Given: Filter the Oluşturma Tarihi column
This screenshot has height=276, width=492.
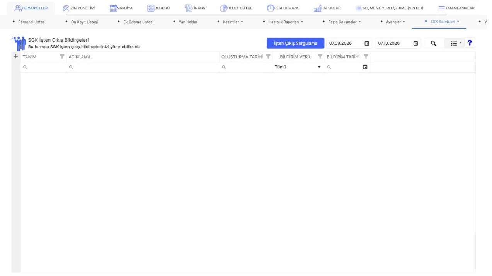Looking at the screenshot, I should [268, 57].
